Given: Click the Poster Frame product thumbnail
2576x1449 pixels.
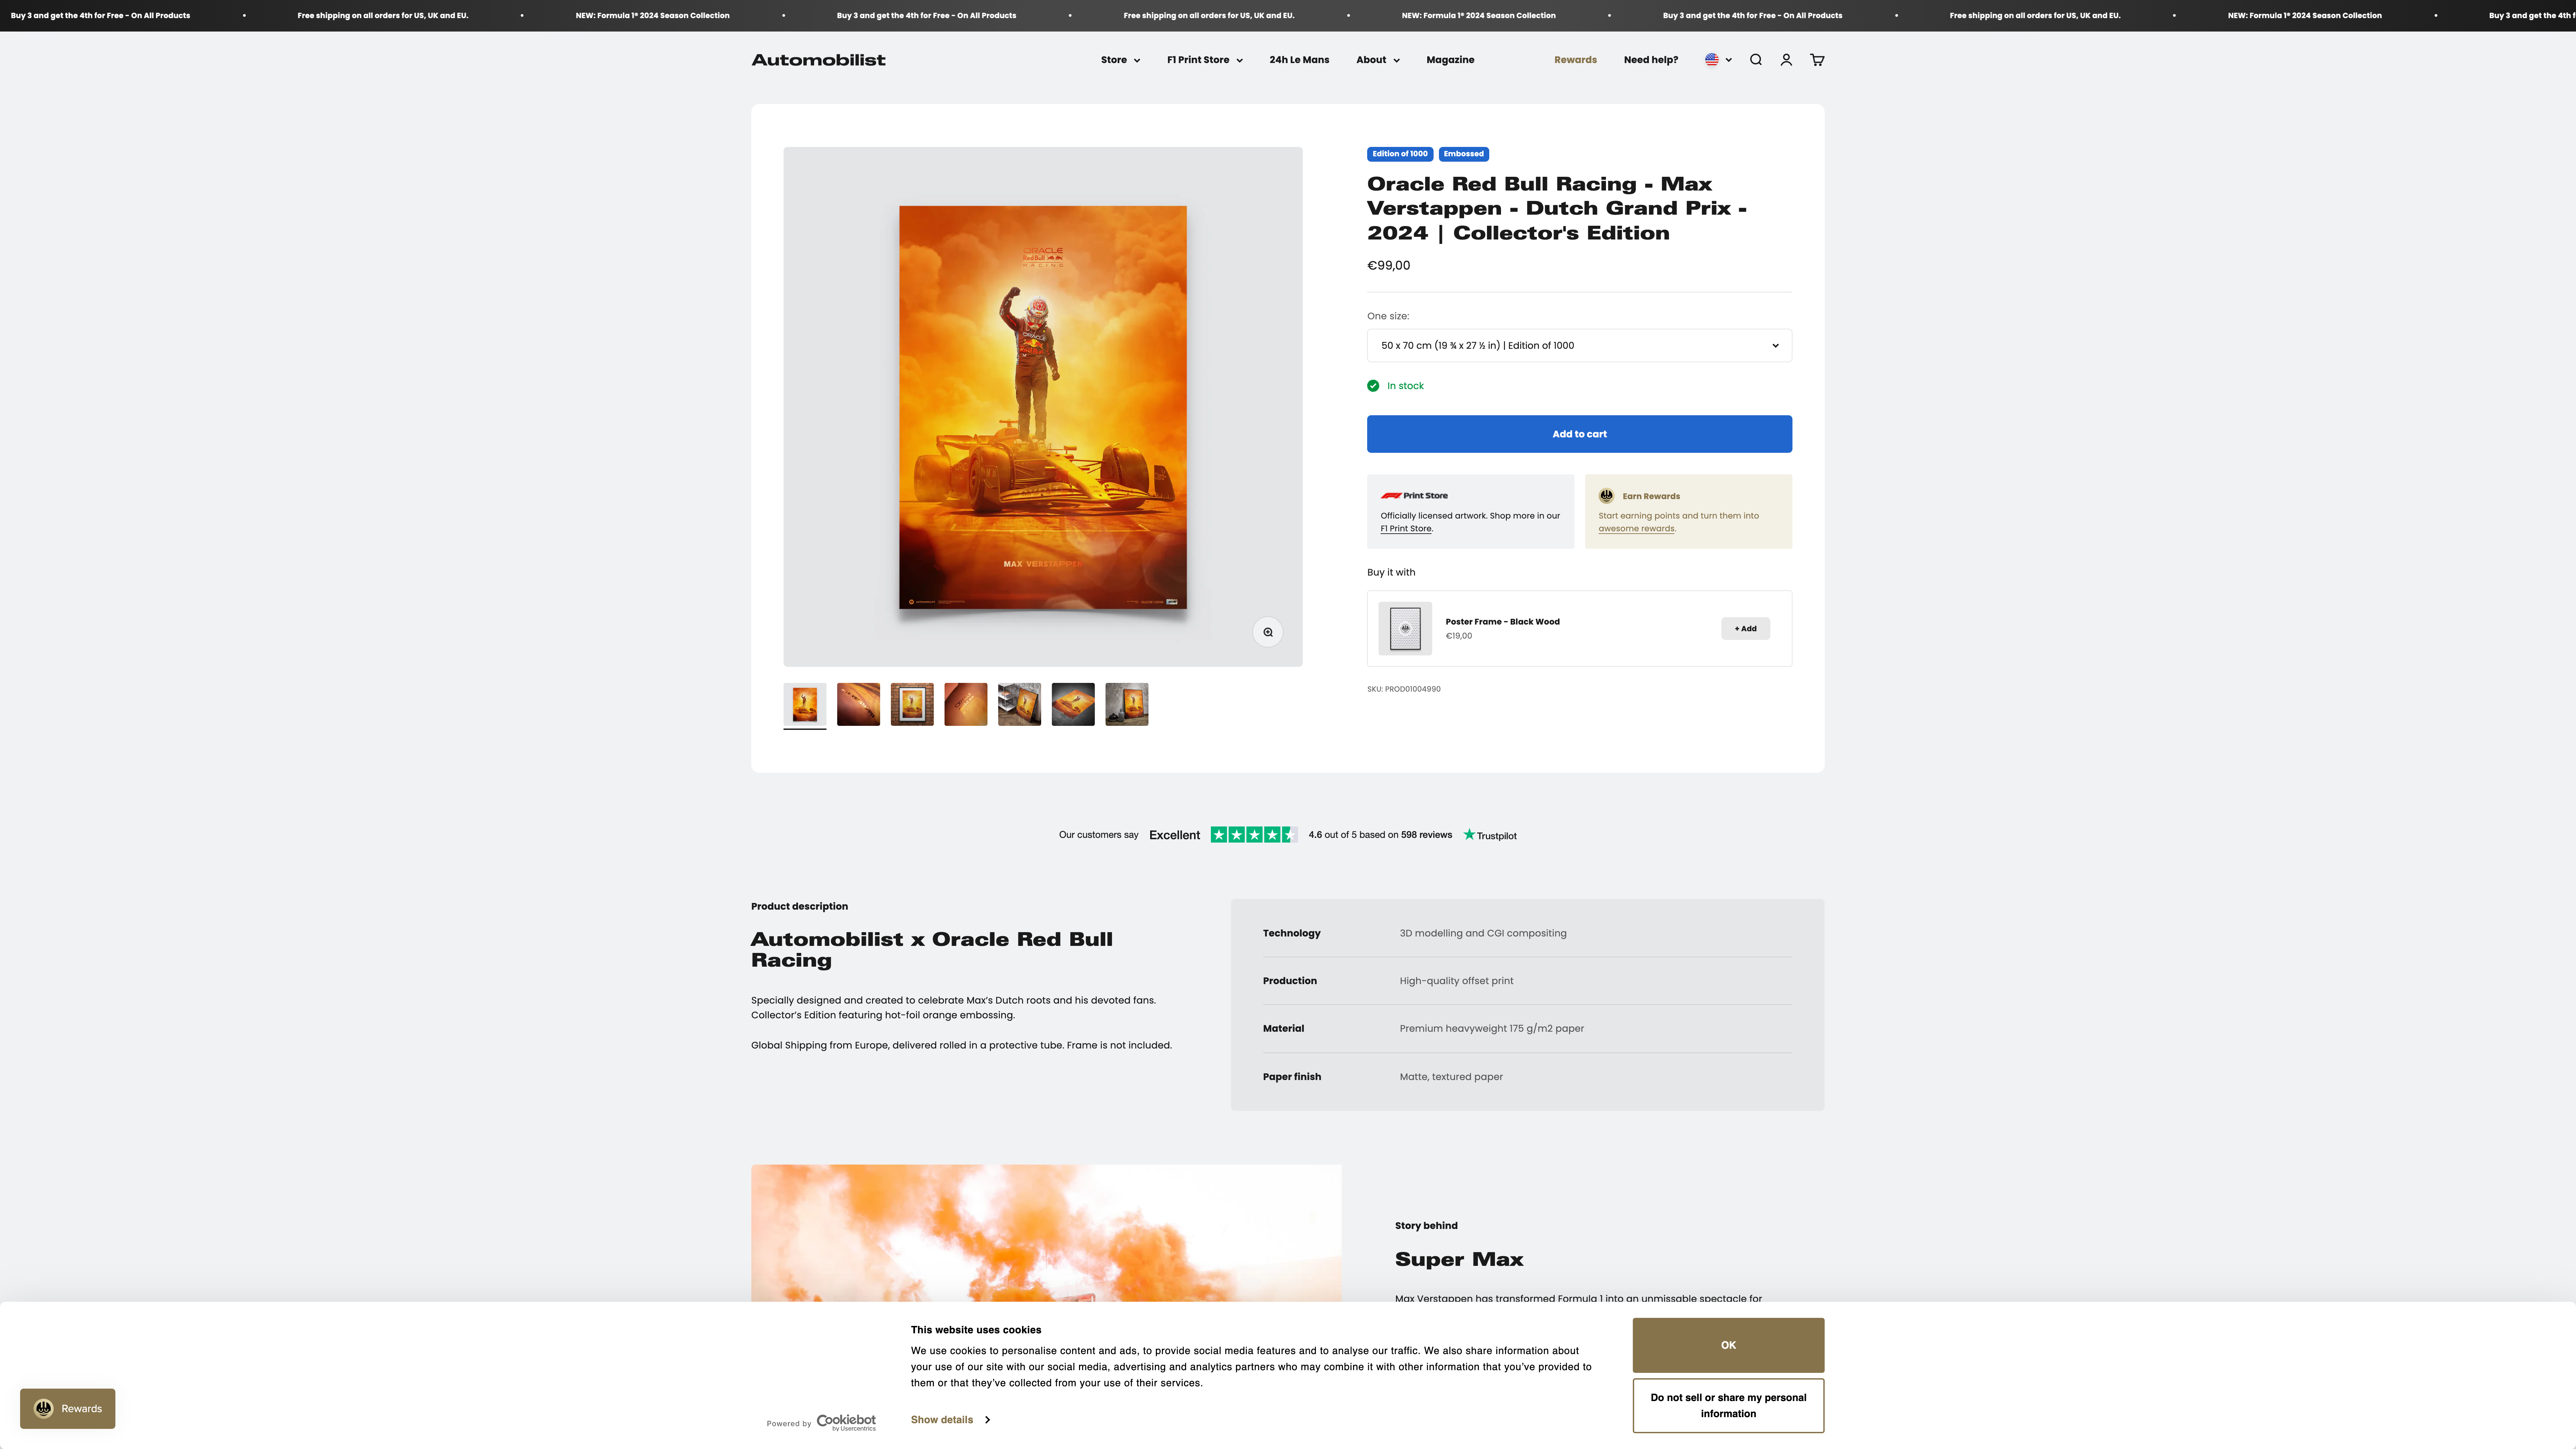Looking at the screenshot, I should click(1405, 629).
